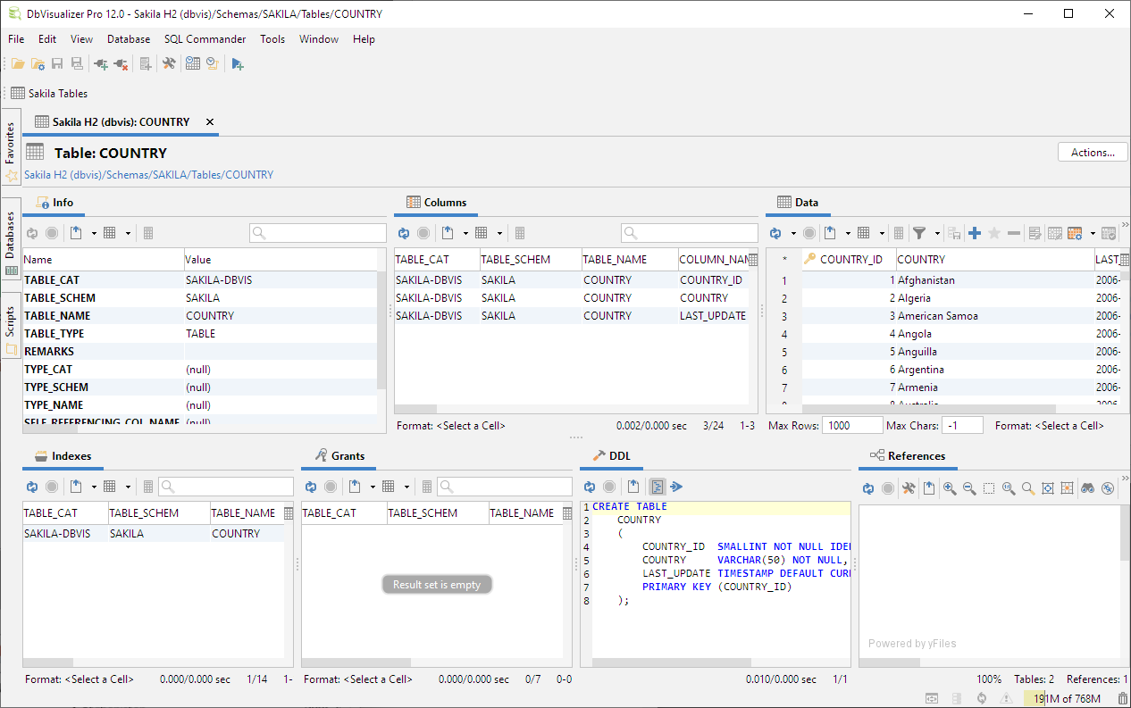Toggle the highlighted format button in the DDL toolbar

click(657, 487)
